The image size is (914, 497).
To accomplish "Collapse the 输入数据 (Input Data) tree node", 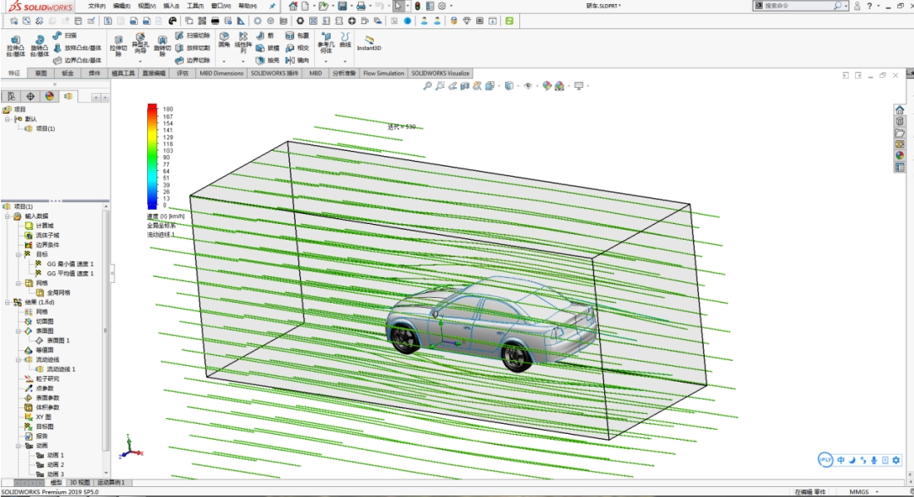I will pyautogui.click(x=7, y=217).
